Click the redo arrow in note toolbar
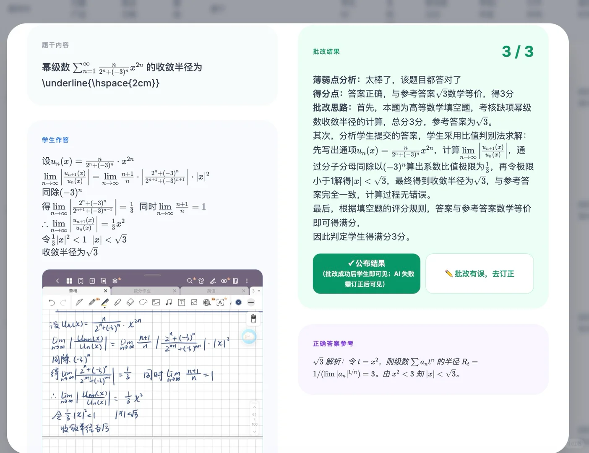The width and height of the screenshot is (589, 453). tap(63, 302)
